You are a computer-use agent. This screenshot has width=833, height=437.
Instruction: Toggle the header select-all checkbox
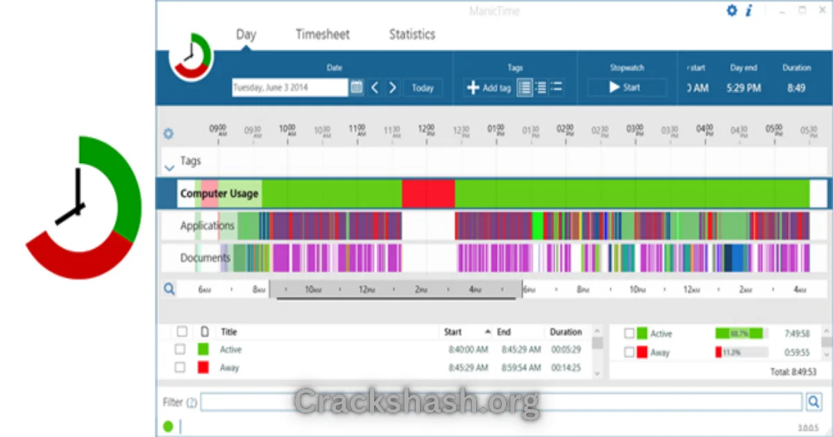point(182,332)
